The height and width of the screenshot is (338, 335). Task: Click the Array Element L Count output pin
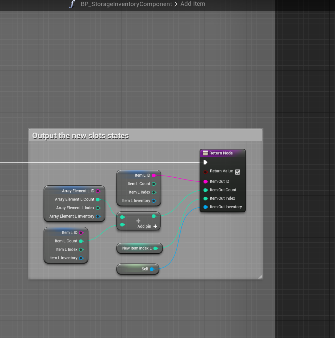(98, 199)
